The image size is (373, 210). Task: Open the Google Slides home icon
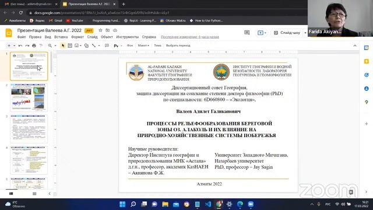point(9,33)
